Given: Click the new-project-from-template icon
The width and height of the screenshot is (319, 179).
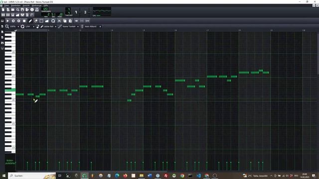Looking at the screenshot, I should click(8, 9).
